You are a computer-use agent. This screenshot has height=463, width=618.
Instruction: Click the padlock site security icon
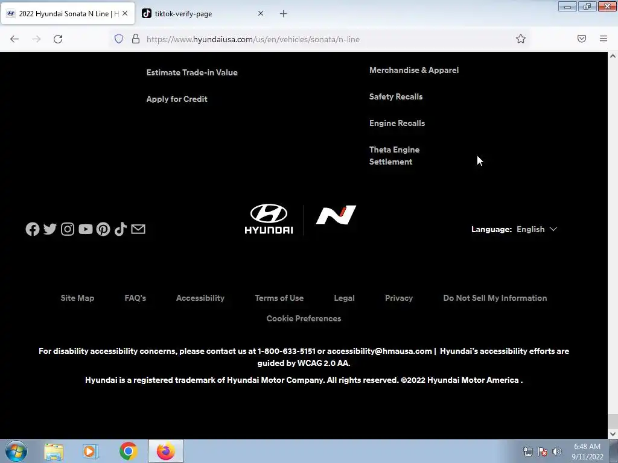[x=136, y=39]
